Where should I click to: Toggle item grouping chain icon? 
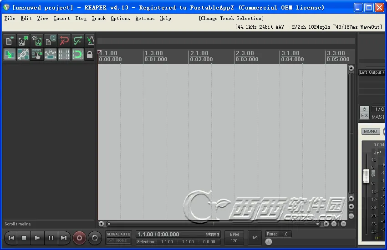coord(23,54)
